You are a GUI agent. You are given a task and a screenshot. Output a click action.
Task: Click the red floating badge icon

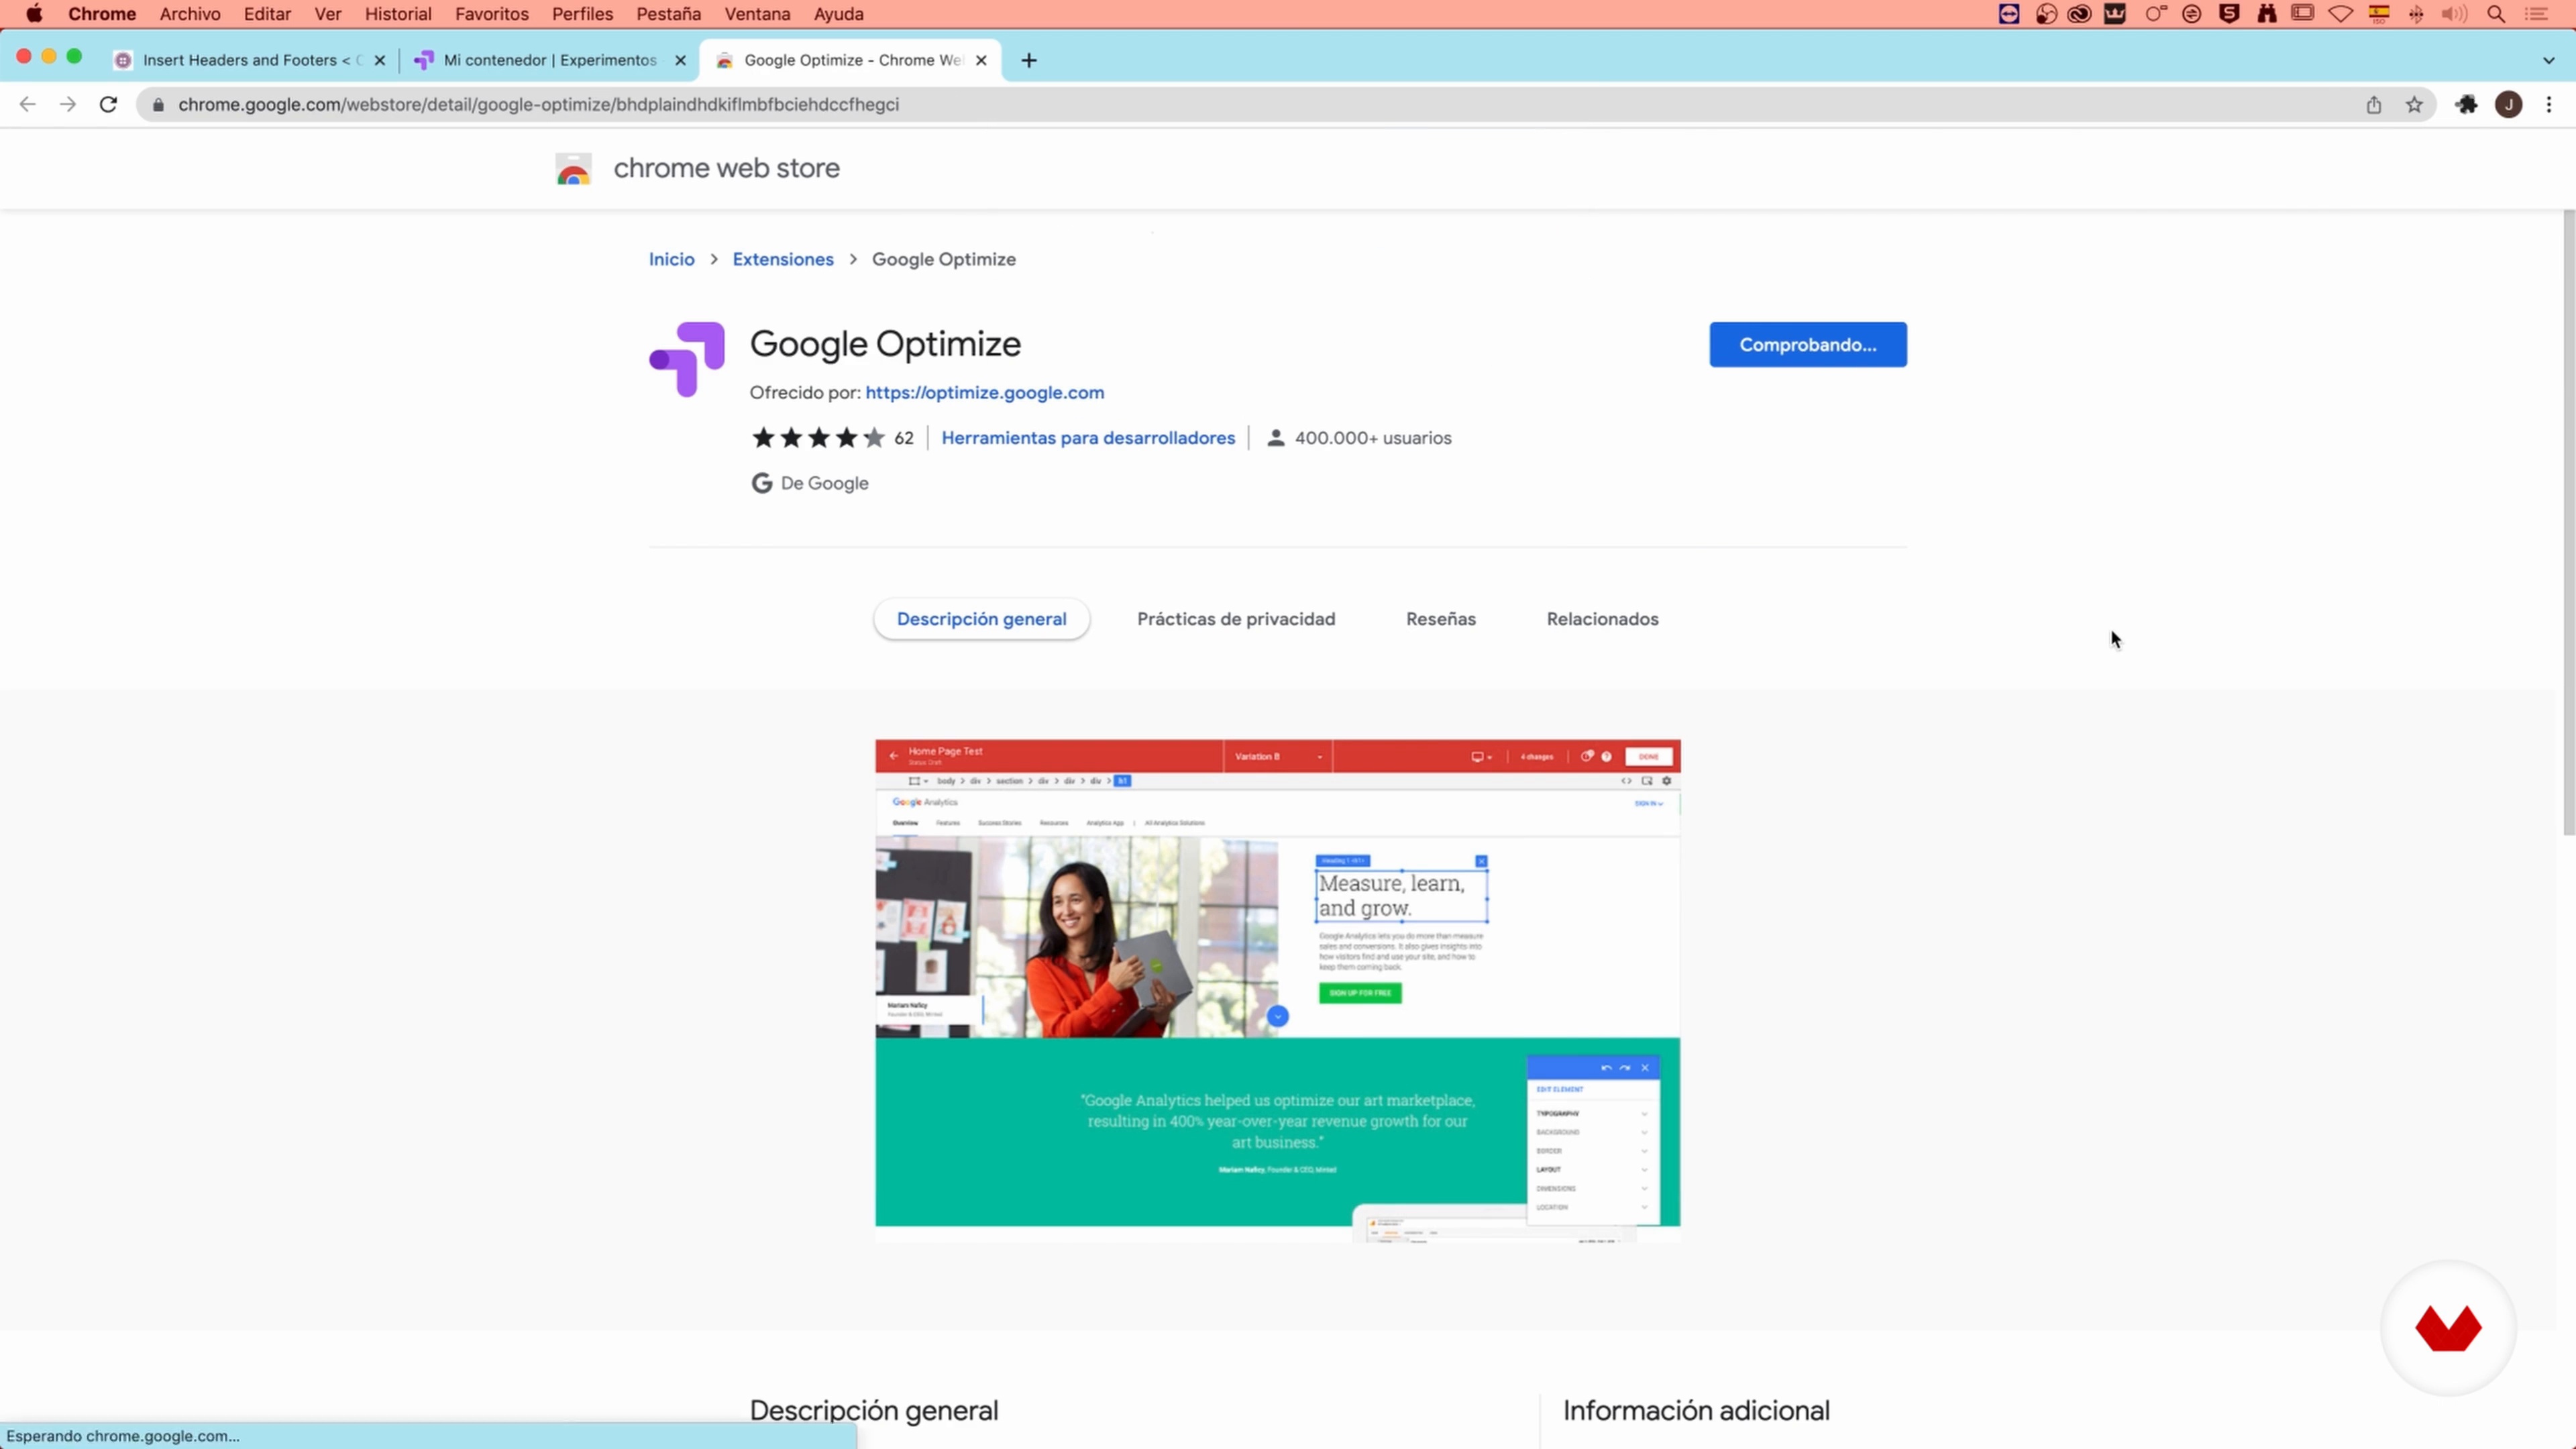[2448, 1328]
